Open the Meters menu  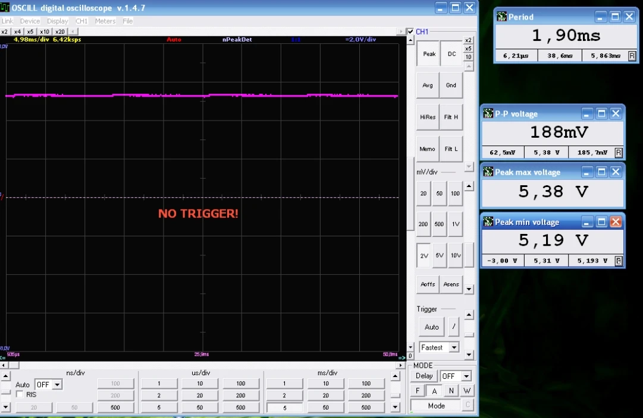point(105,21)
